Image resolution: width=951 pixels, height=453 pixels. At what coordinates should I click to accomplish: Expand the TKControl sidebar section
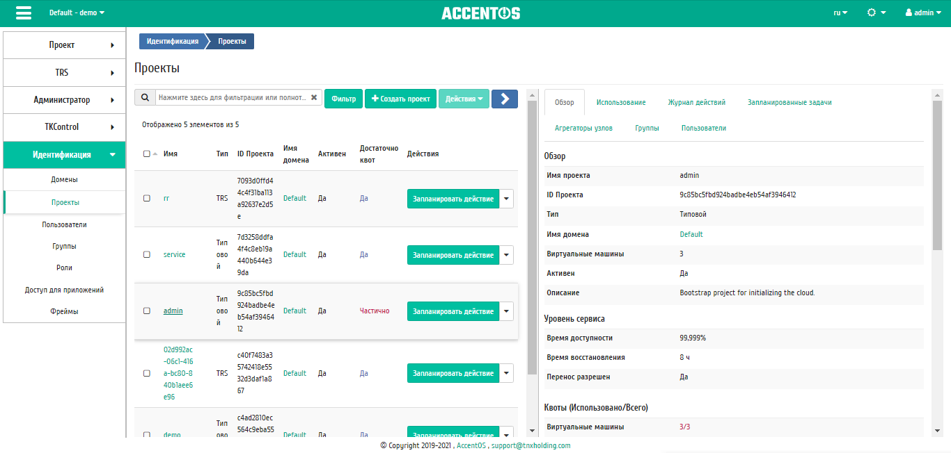(64, 127)
